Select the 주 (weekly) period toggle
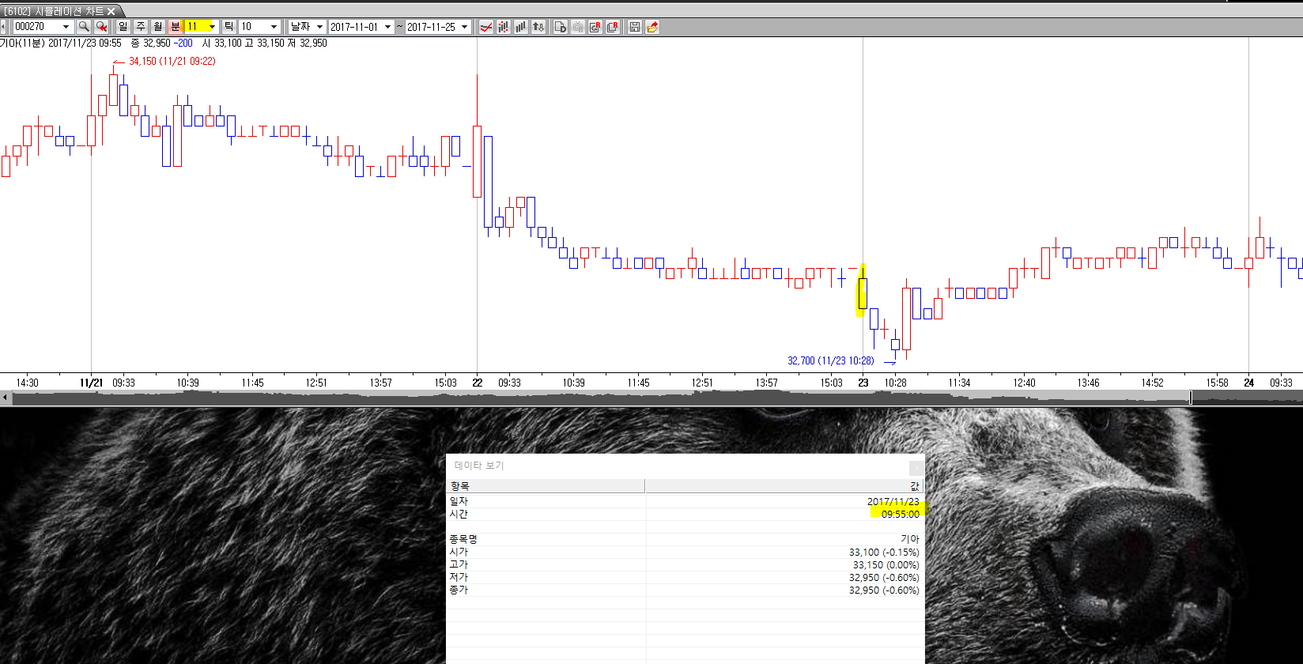 coord(140,27)
